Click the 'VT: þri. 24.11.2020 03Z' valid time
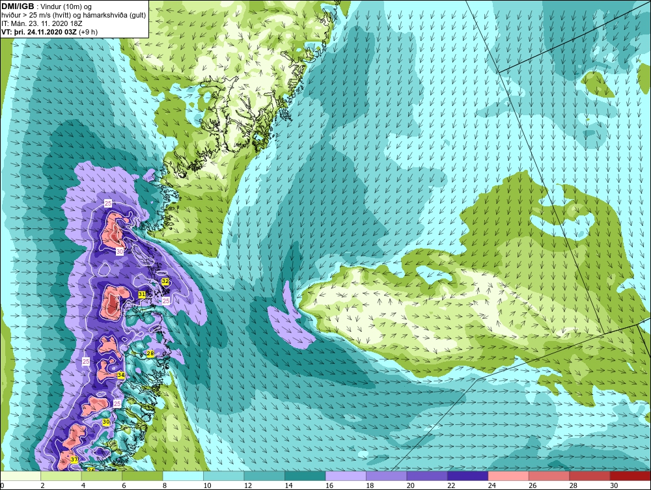The height and width of the screenshot is (490, 651). (38, 31)
